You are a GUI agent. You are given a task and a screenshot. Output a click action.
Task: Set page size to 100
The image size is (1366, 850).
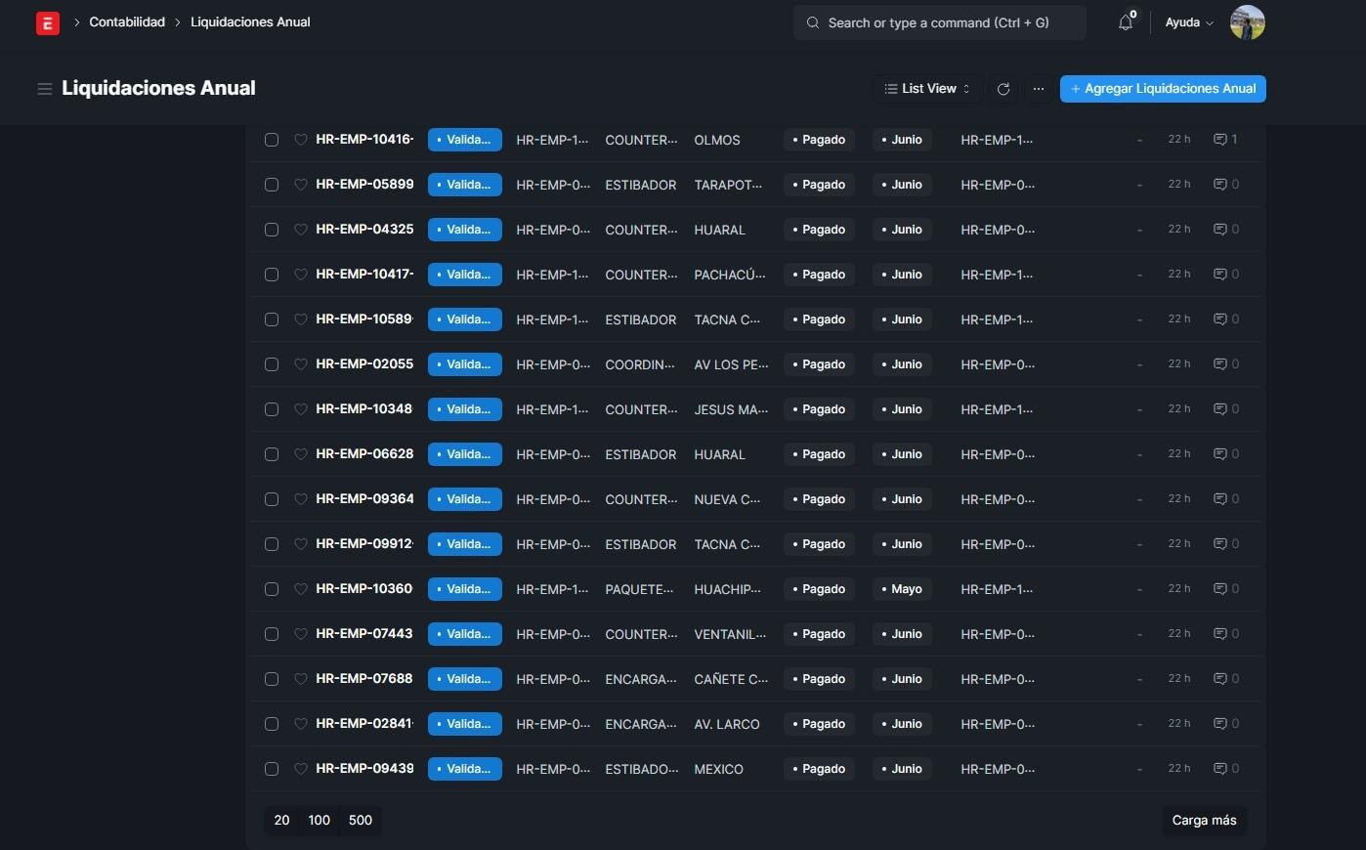coord(319,820)
